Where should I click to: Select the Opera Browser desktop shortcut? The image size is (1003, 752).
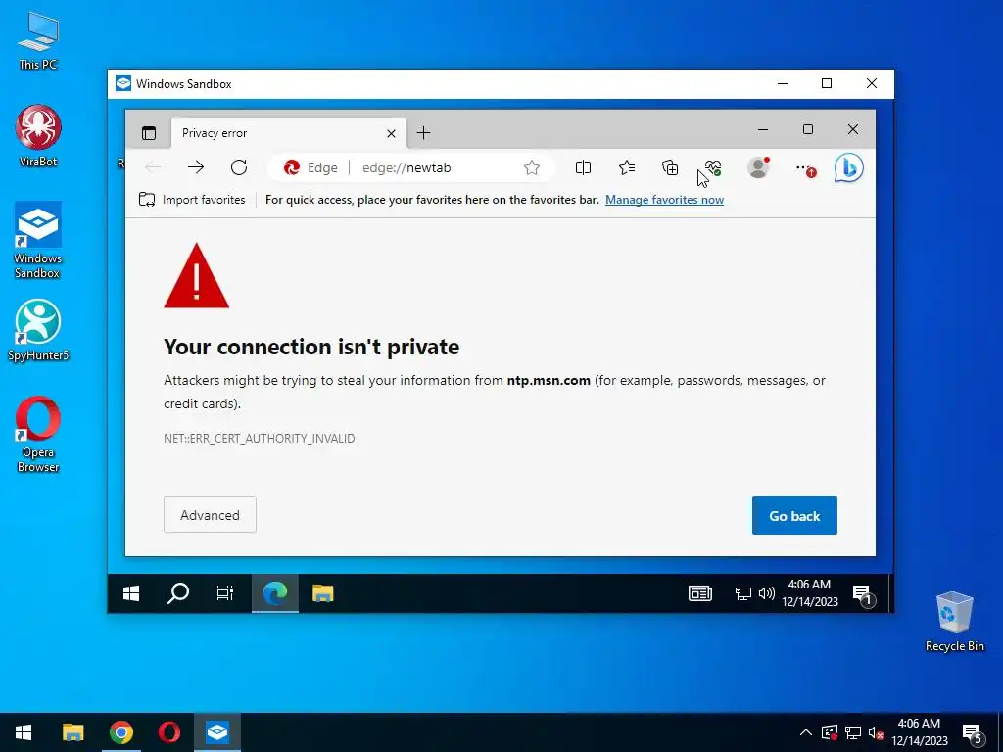click(38, 434)
